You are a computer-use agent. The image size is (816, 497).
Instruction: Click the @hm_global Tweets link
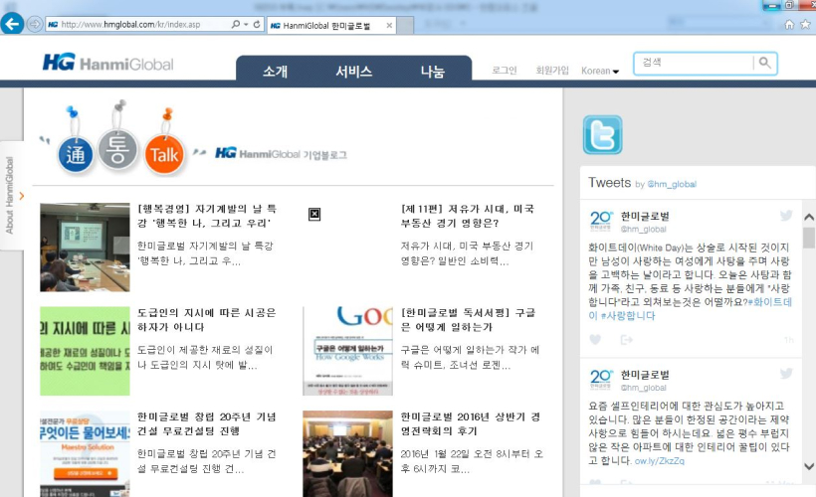pos(672,184)
